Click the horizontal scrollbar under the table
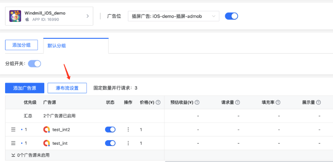Viewport: 333px width, 162px height. pyautogui.click(x=249, y=161)
